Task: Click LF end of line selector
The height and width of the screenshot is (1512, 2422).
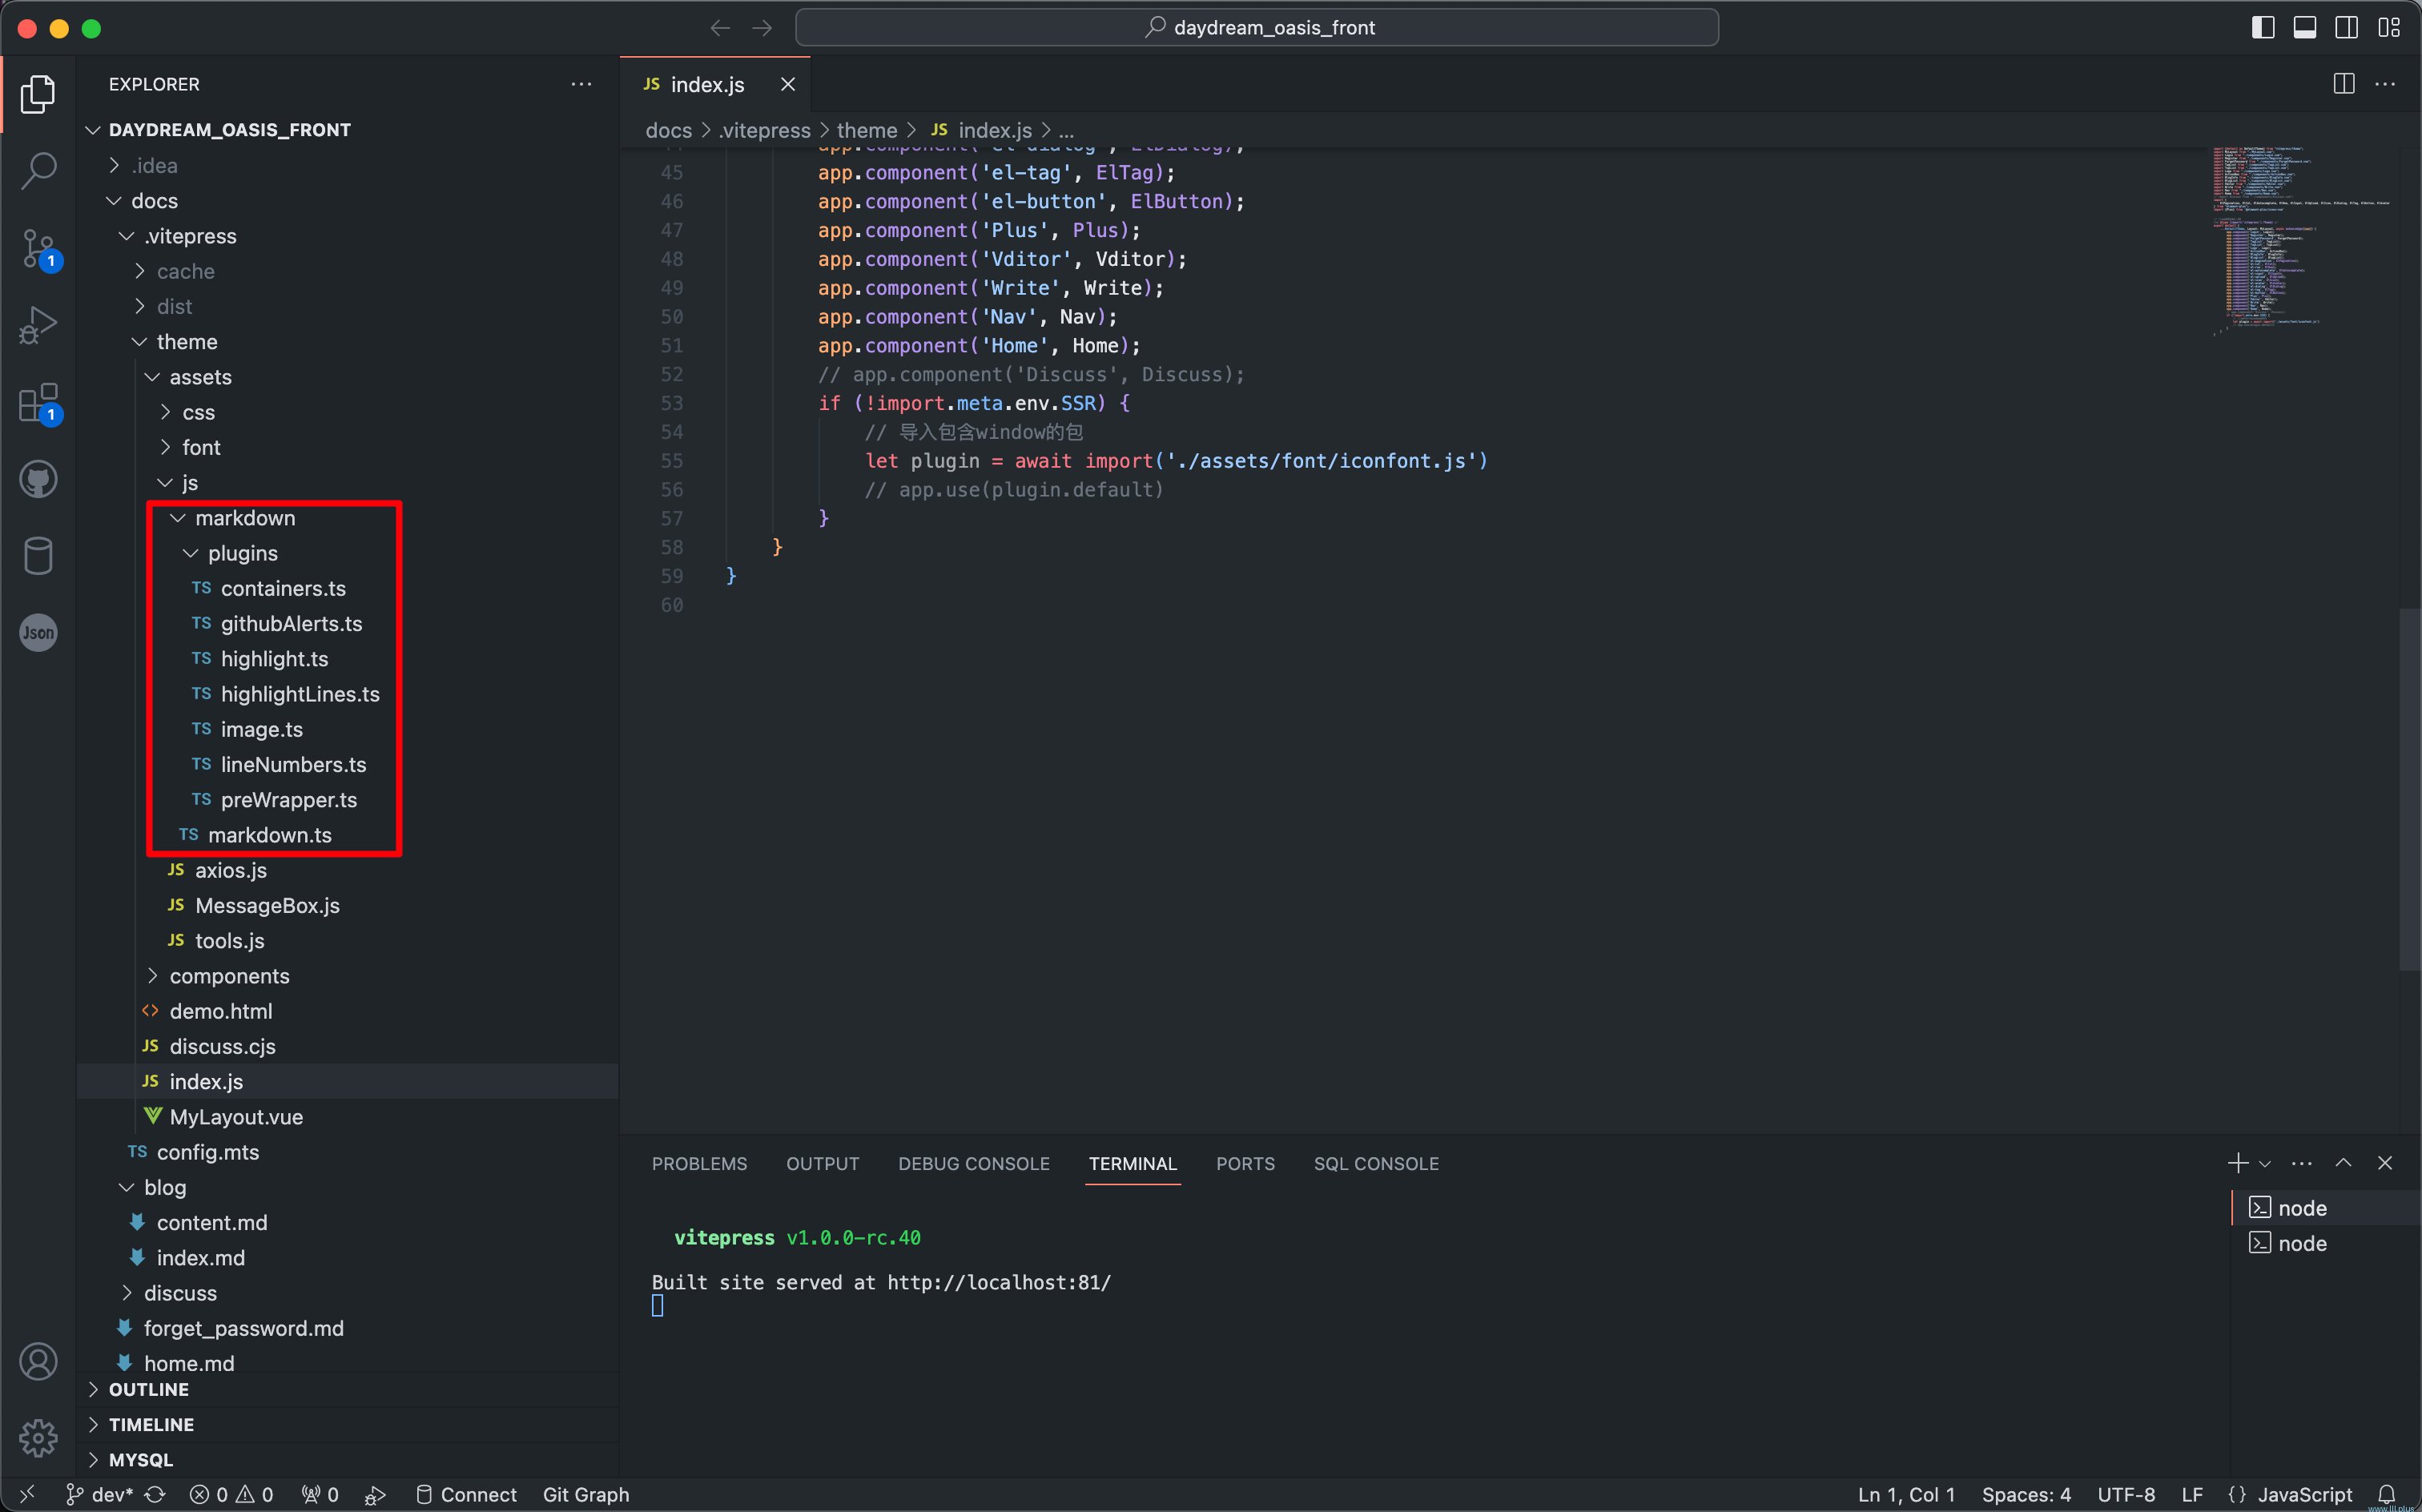Action: (x=2192, y=1494)
